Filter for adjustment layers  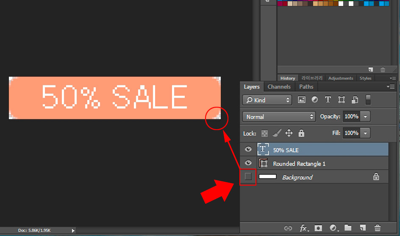[315, 100]
